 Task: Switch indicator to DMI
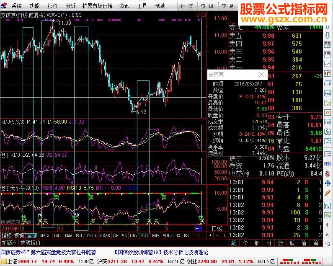(x=57, y=235)
